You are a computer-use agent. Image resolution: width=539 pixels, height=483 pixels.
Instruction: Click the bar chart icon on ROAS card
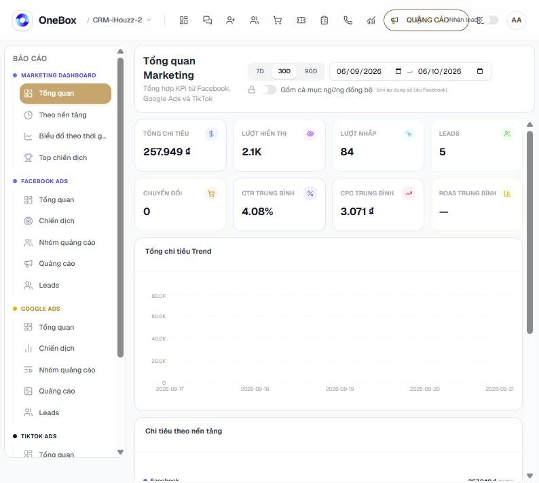pos(507,193)
